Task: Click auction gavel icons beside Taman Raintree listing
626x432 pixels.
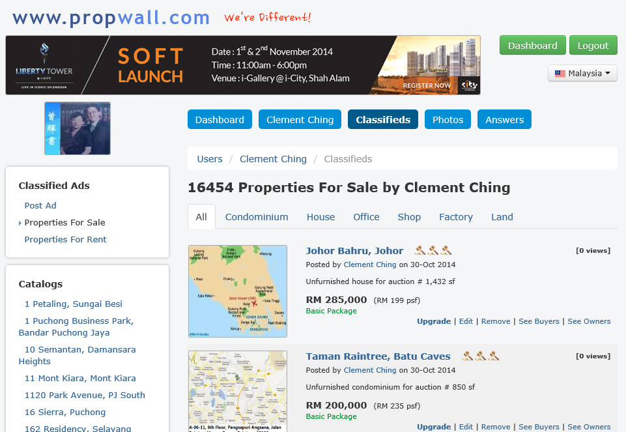Action: pos(480,356)
